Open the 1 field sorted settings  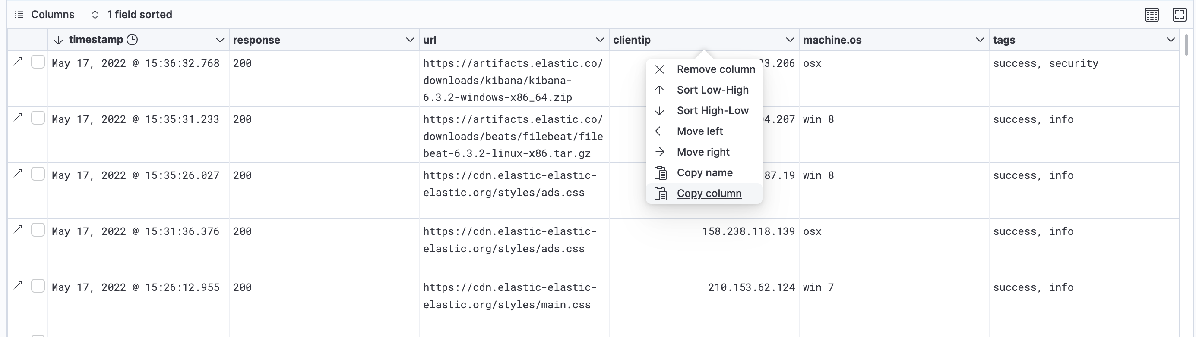point(131,15)
